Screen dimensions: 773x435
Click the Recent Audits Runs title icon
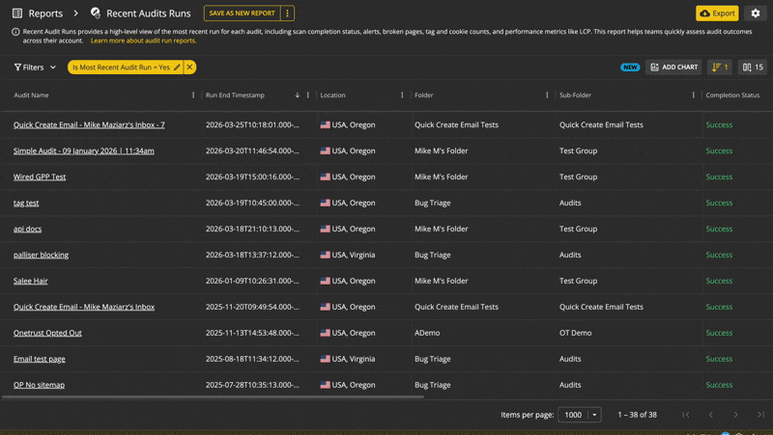(x=96, y=14)
